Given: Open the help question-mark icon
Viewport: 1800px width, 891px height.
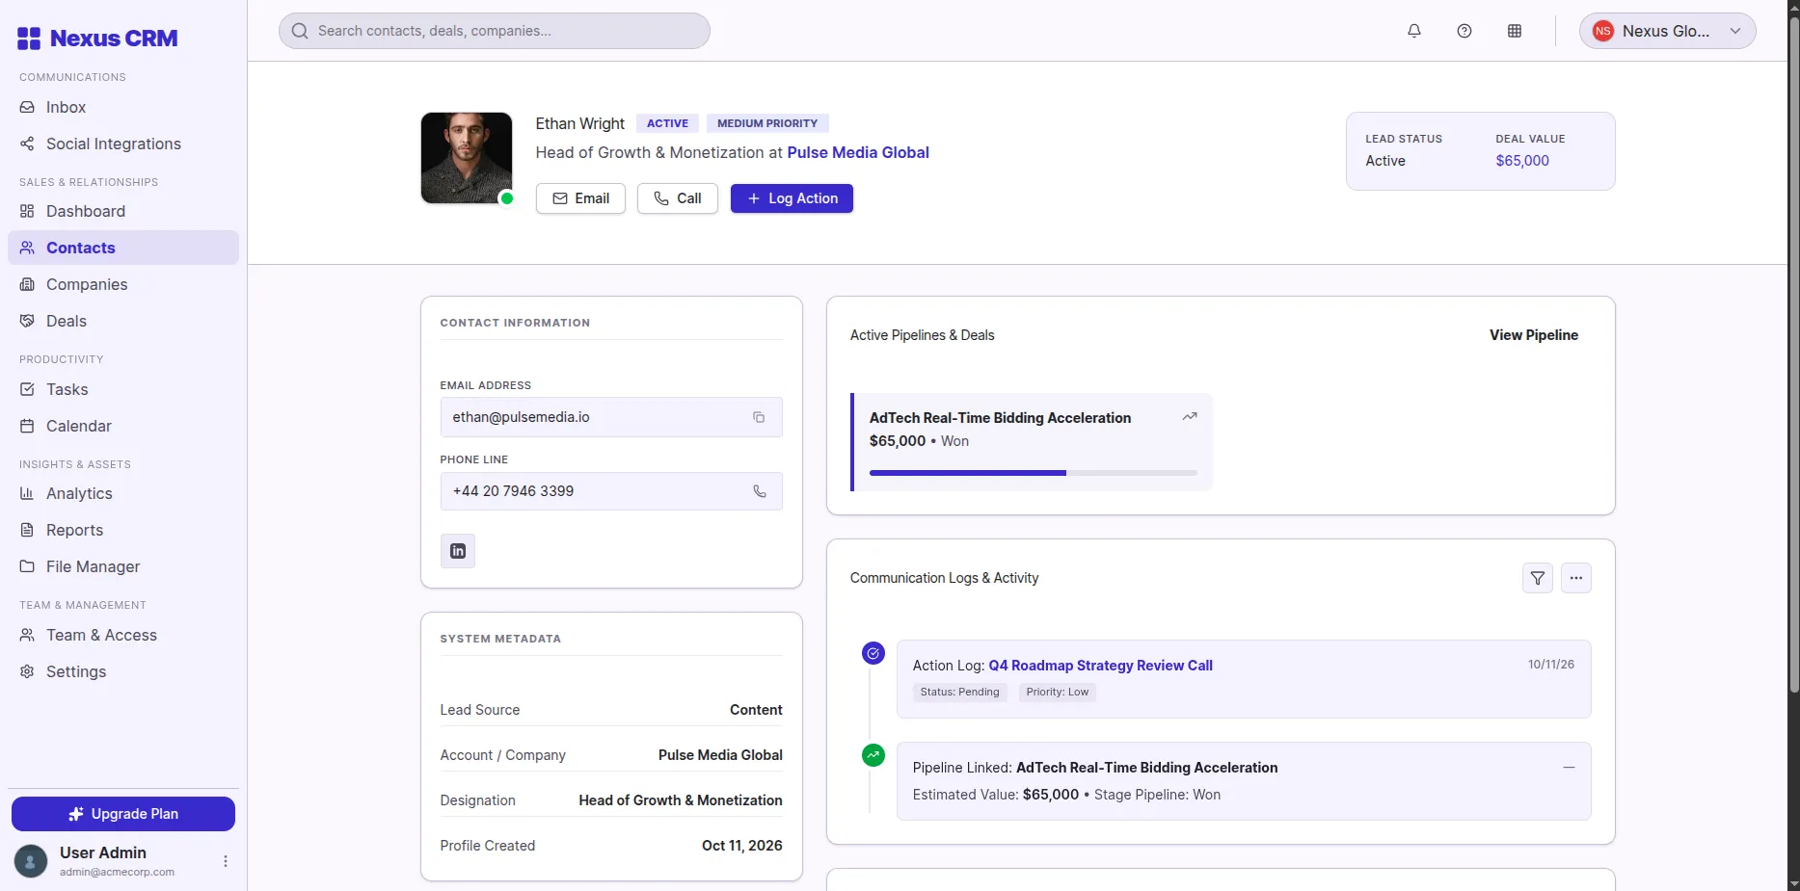Looking at the screenshot, I should click(x=1464, y=31).
